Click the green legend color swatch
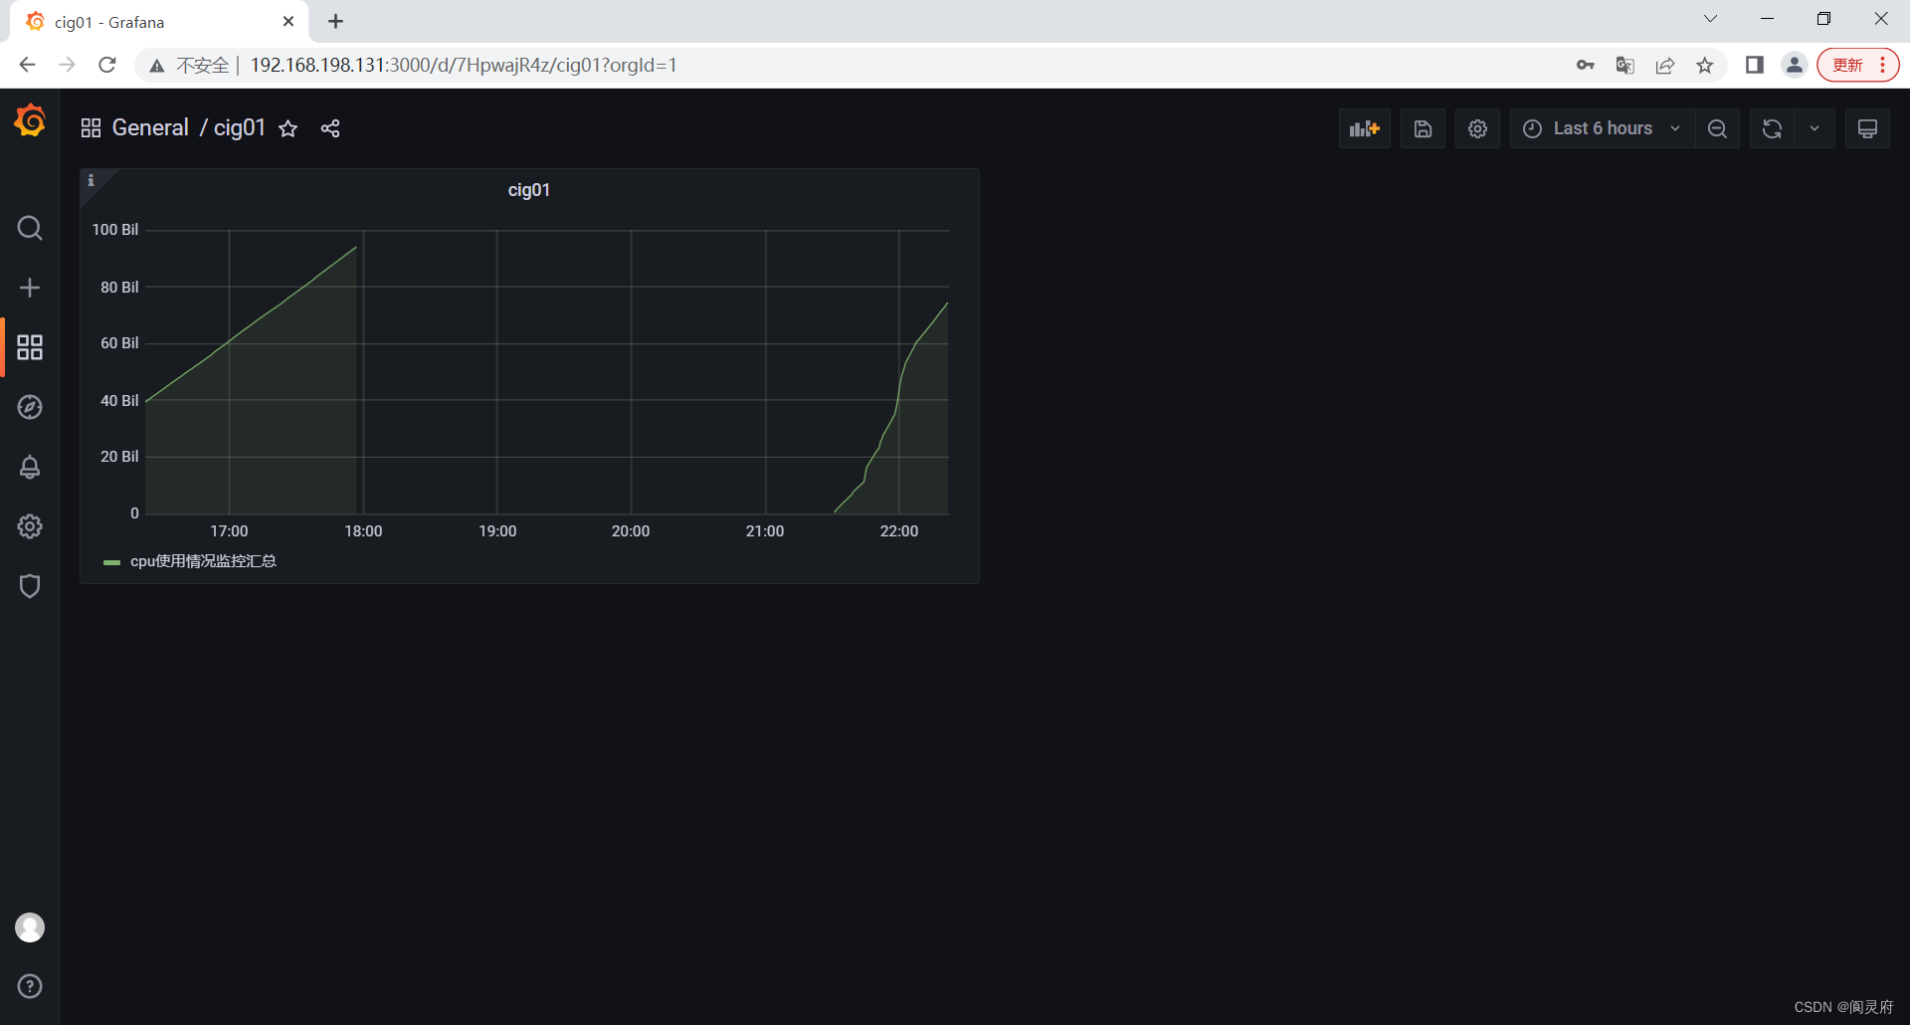Viewport: 1910px width, 1025px height. click(111, 562)
